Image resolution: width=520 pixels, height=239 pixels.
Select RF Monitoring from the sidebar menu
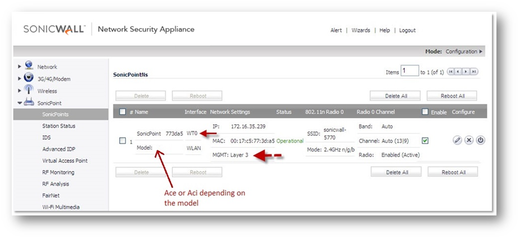tap(58, 172)
